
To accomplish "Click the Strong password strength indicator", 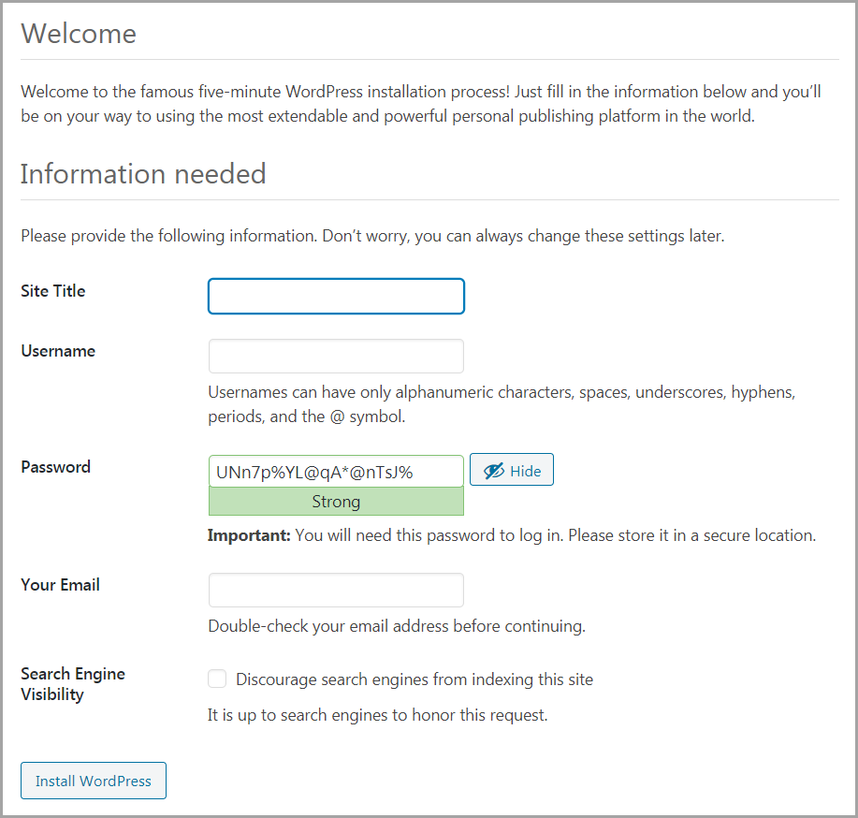I will click(x=336, y=502).
